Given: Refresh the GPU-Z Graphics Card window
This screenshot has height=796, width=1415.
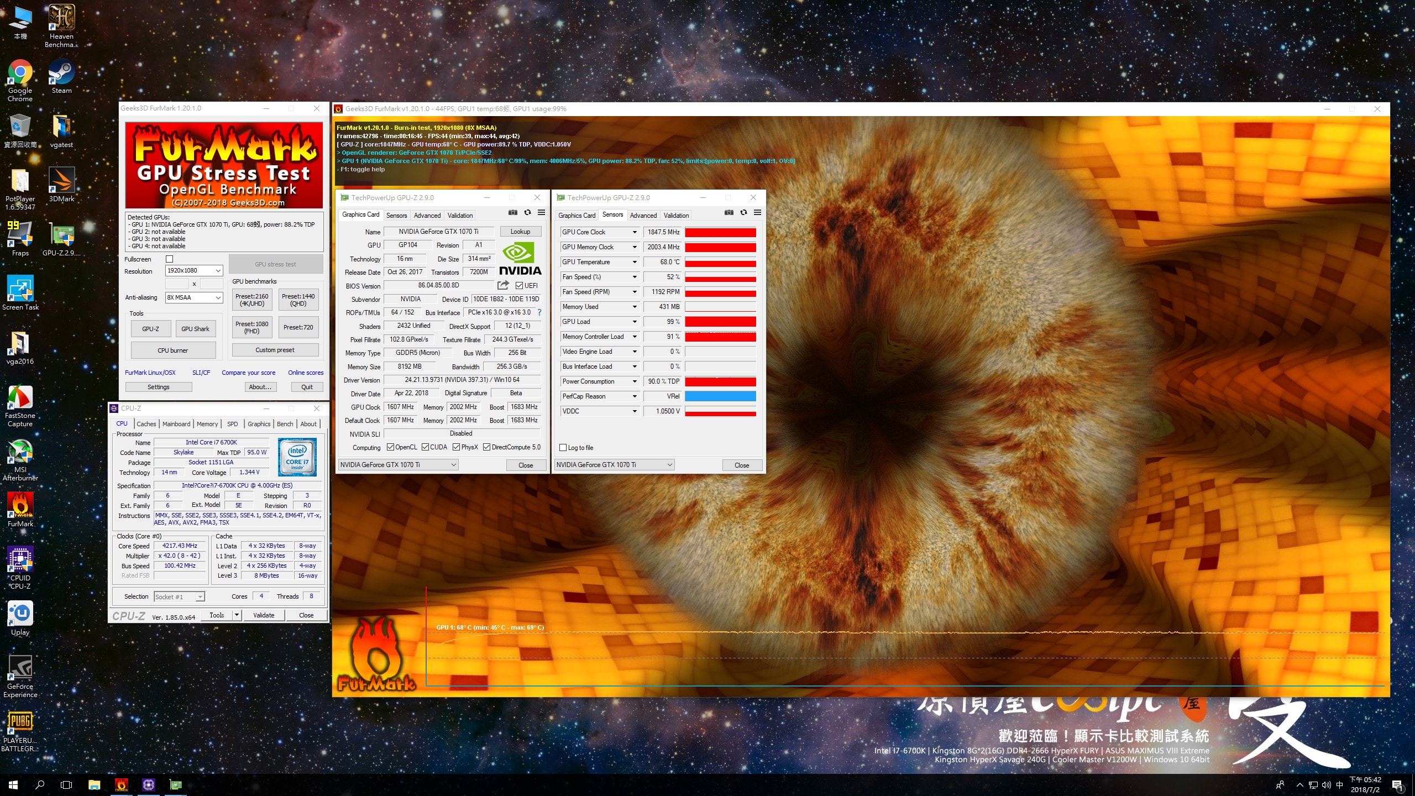Looking at the screenshot, I should (527, 213).
